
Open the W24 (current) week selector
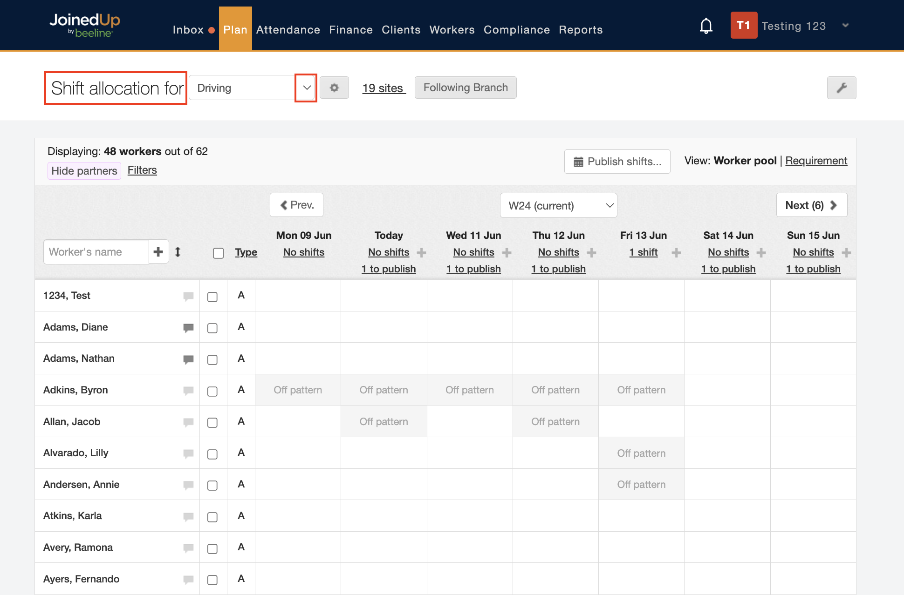pos(558,205)
